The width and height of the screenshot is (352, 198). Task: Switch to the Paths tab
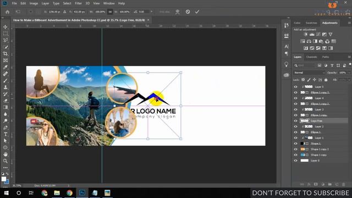pos(326,57)
